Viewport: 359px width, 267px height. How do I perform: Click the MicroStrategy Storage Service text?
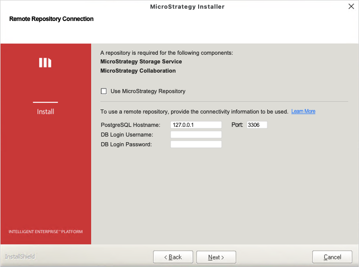pos(141,62)
